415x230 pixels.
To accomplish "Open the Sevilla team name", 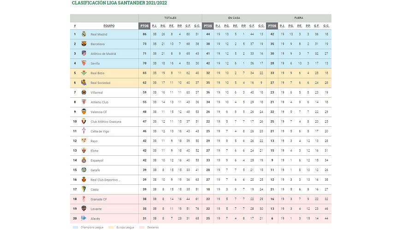I will [x=95, y=63].
